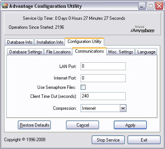Click the ADS application icon in title bar
This screenshot has height=149, width=165.
(5, 6)
